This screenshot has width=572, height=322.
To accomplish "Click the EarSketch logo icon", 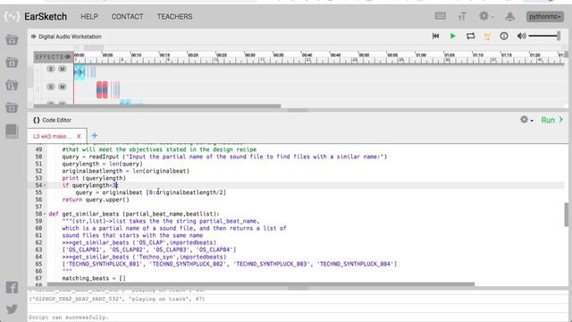I will [12, 16].
